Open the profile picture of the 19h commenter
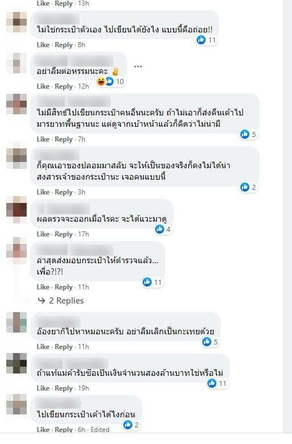Screen dimensions: 292x444 coord(16,363)
